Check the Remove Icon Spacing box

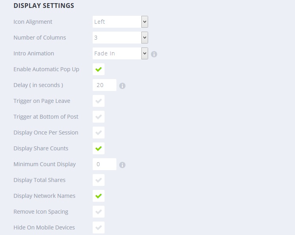point(99,212)
